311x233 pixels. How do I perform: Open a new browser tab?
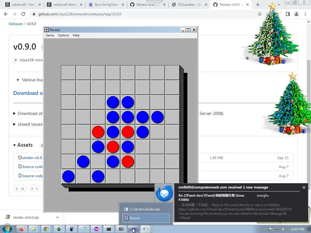coord(258,5)
